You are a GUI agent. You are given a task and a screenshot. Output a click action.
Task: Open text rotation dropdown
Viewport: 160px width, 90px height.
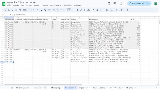tap(122, 10)
